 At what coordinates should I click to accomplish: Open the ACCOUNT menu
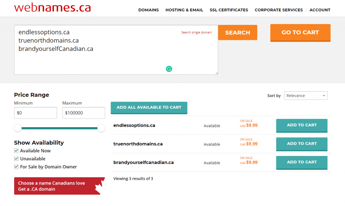[320, 10]
